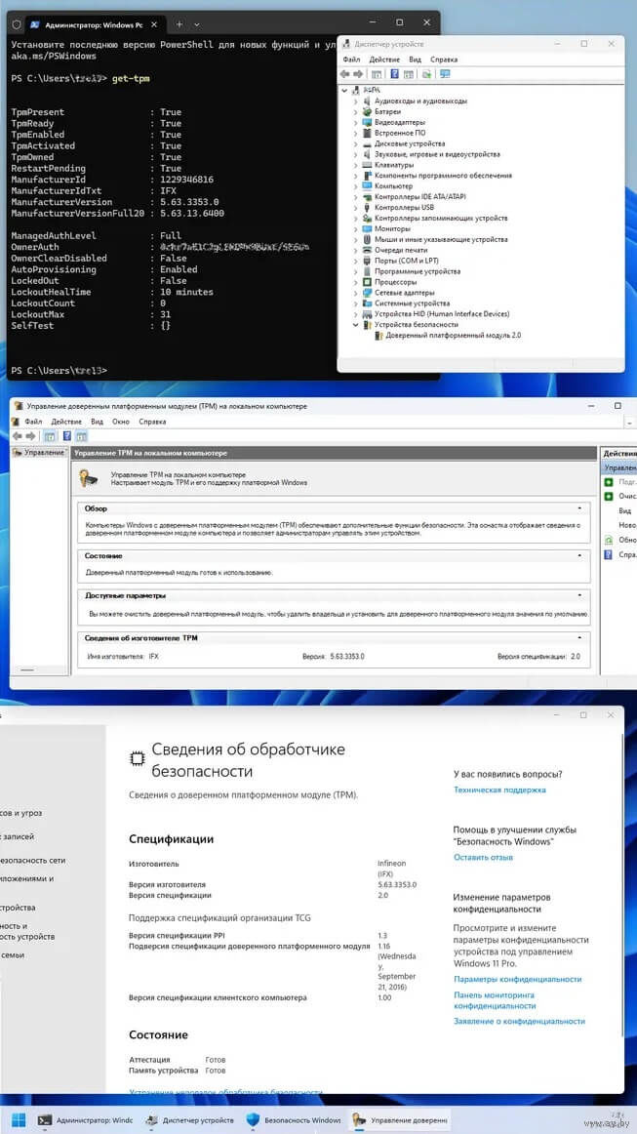Collapse Сведения об изготовителе TPM section
Image resolution: width=637 pixels, height=1134 pixels.
(579, 637)
